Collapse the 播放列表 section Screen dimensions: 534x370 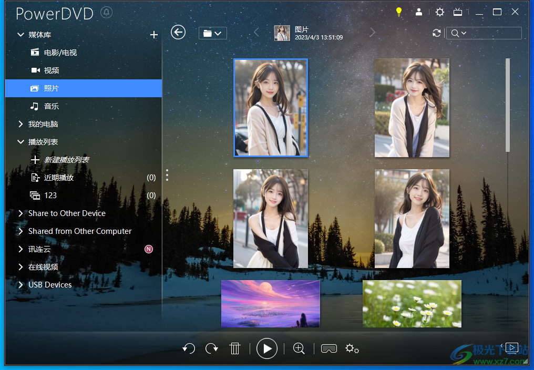[x=21, y=142]
